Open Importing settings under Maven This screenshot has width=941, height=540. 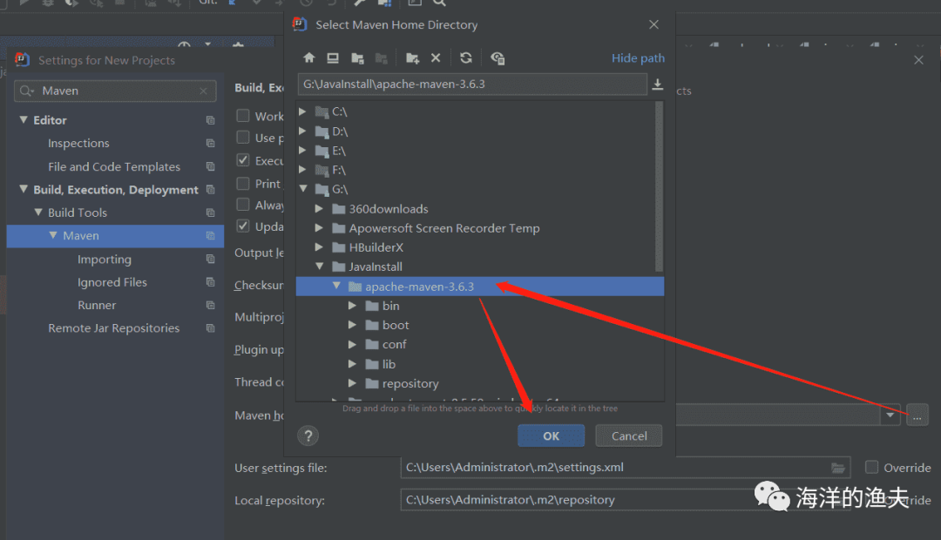[105, 259]
